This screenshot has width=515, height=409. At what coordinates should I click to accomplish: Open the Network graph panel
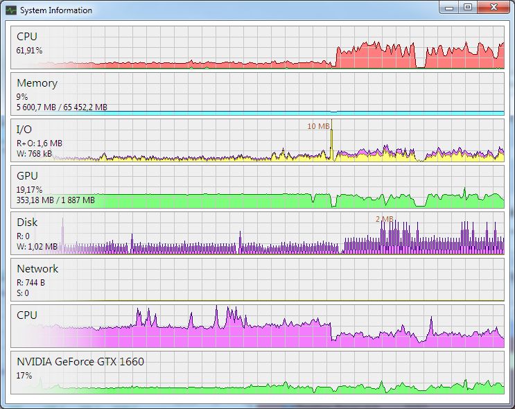point(257,279)
